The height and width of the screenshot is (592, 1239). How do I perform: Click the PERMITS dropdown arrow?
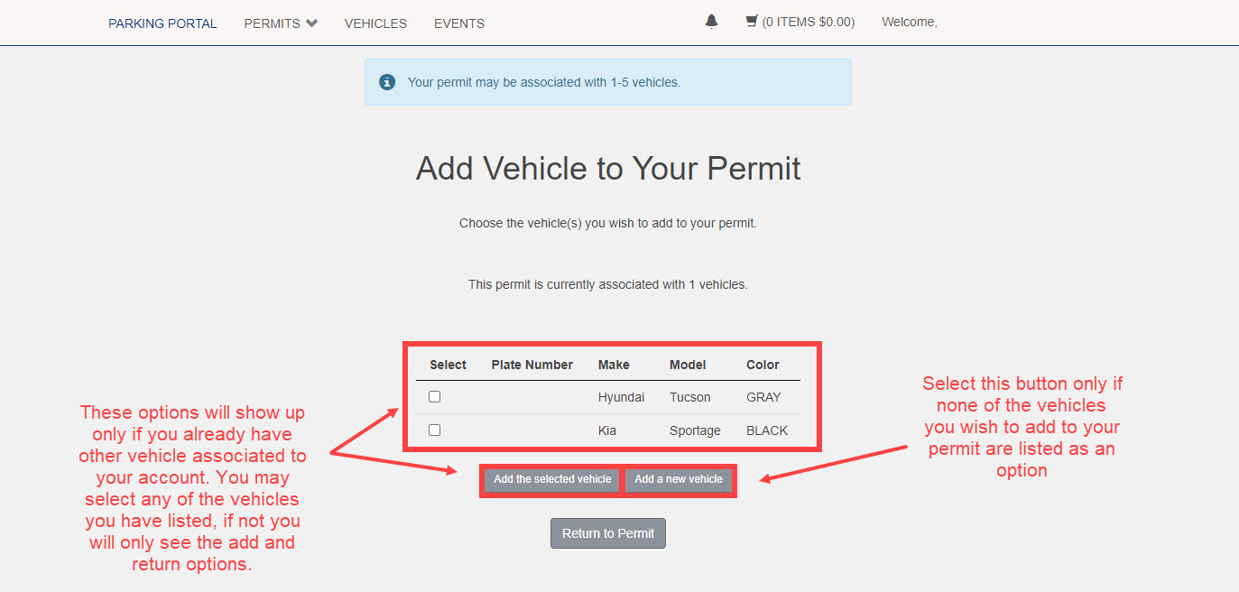pos(310,23)
